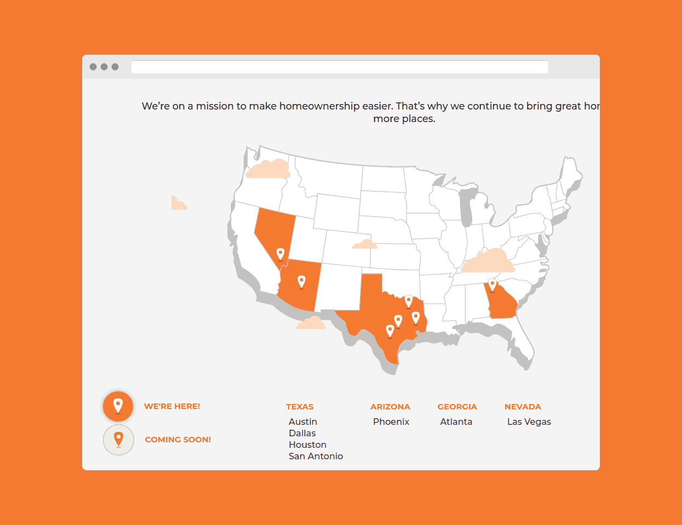Select Houston in the Texas city list
682x525 pixels.
(x=308, y=445)
